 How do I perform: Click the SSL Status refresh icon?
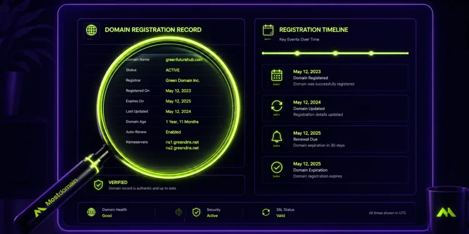266,212
